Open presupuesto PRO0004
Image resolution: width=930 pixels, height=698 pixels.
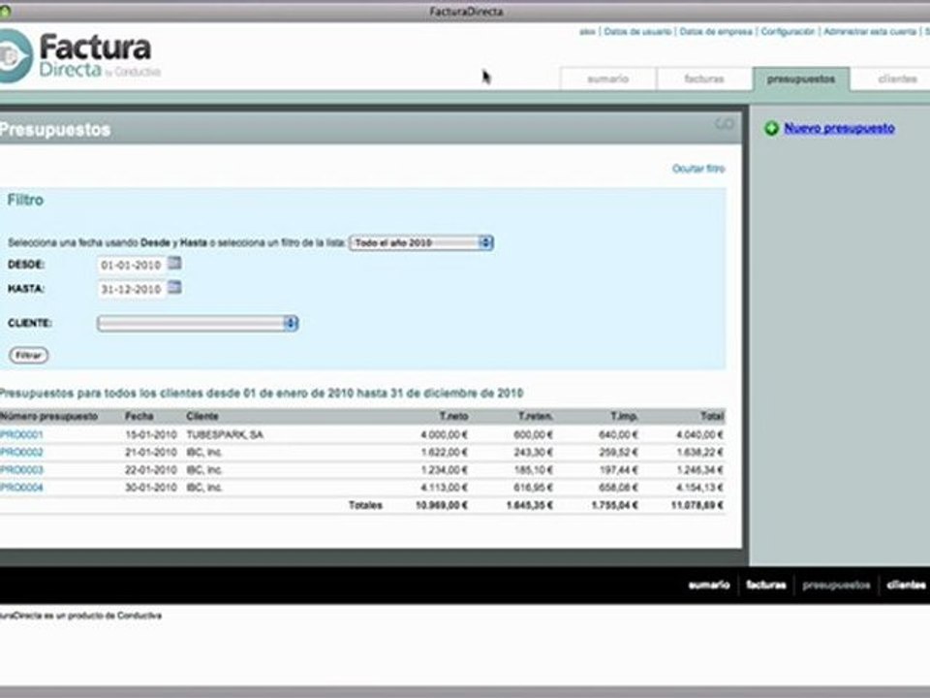pyautogui.click(x=21, y=488)
